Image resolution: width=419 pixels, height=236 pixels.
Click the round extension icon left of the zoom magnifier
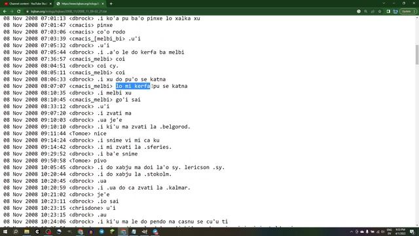[x=359, y=12]
